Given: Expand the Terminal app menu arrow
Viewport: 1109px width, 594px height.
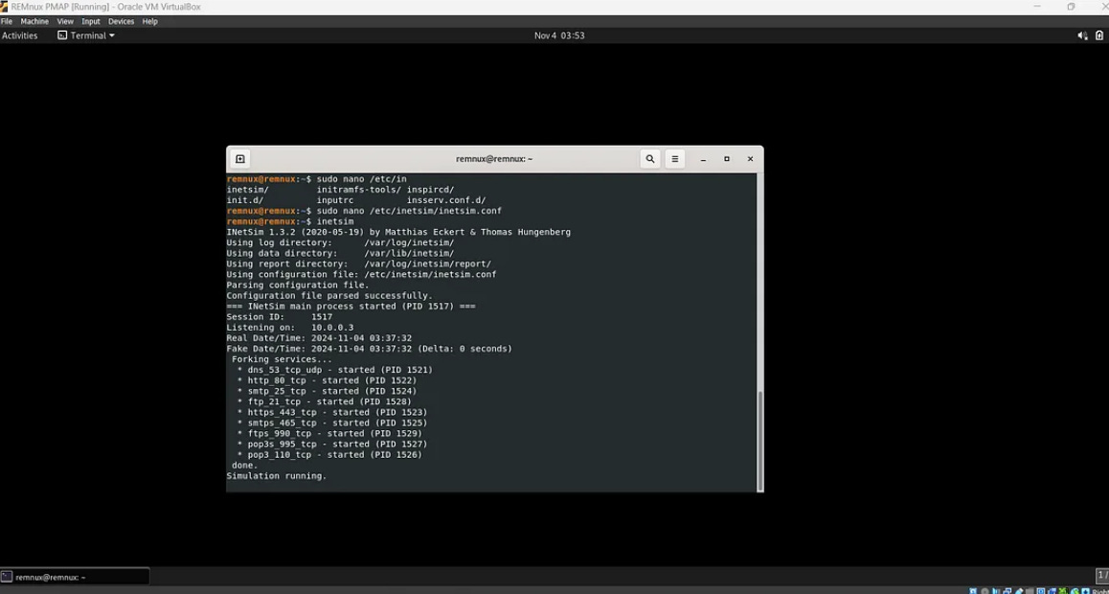Looking at the screenshot, I should [111, 35].
